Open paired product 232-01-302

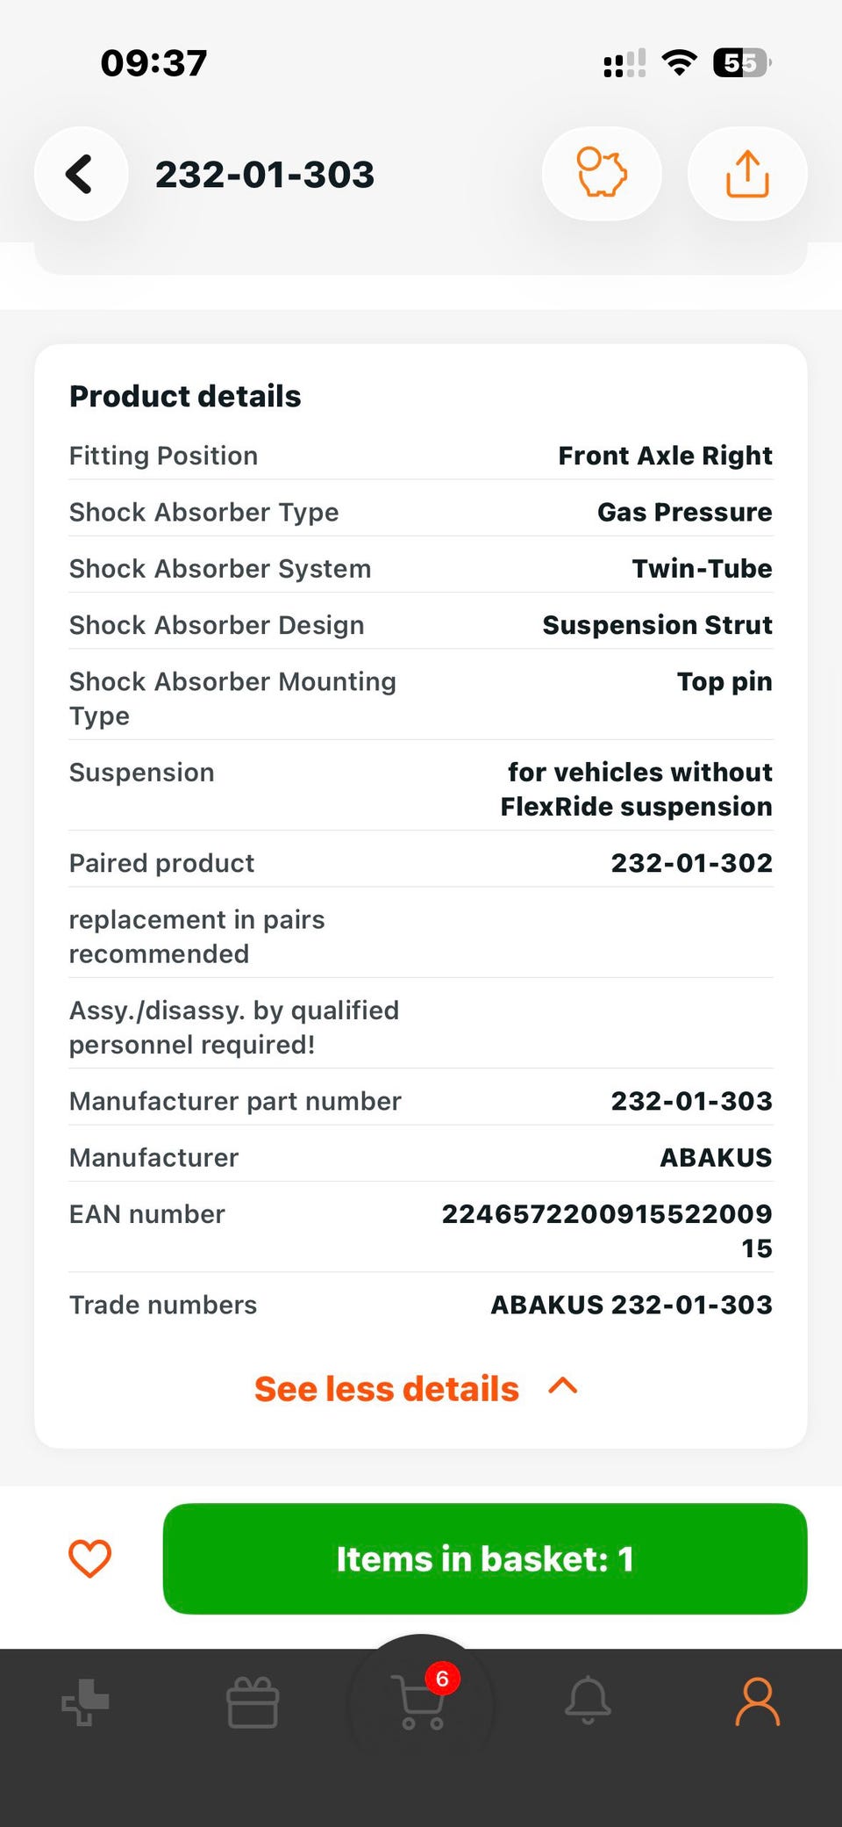[x=692, y=863]
